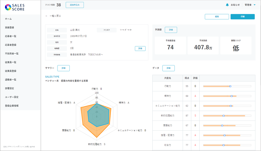Click the 印刷 button
This screenshot has height=151, width=261.
pyautogui.click(x=242, y=16)
